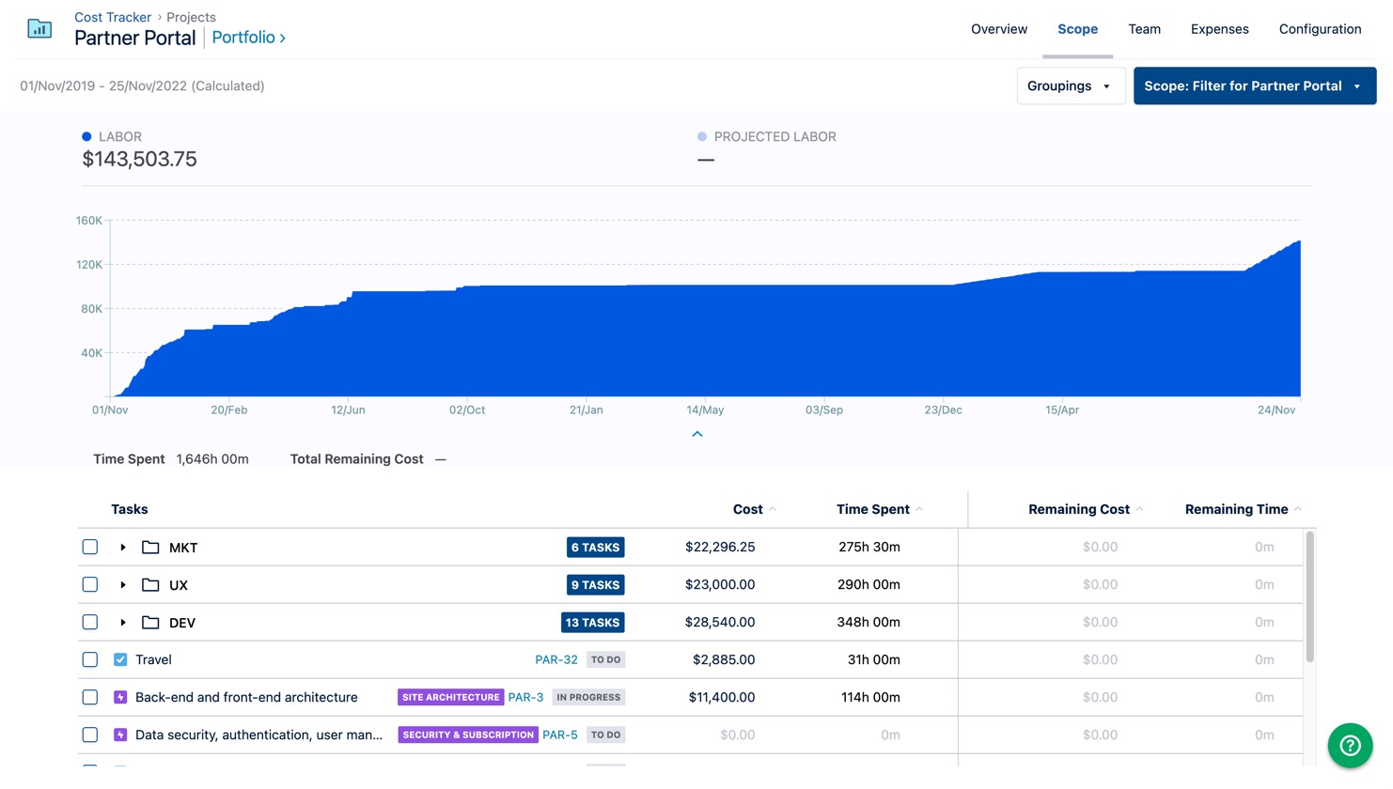Open the PAR-3 issue link
Viewport: 1393px width, 789px height.
pos(525,698)
